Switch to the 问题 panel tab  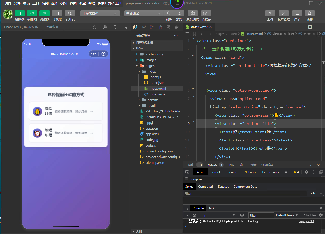(232, 165)
